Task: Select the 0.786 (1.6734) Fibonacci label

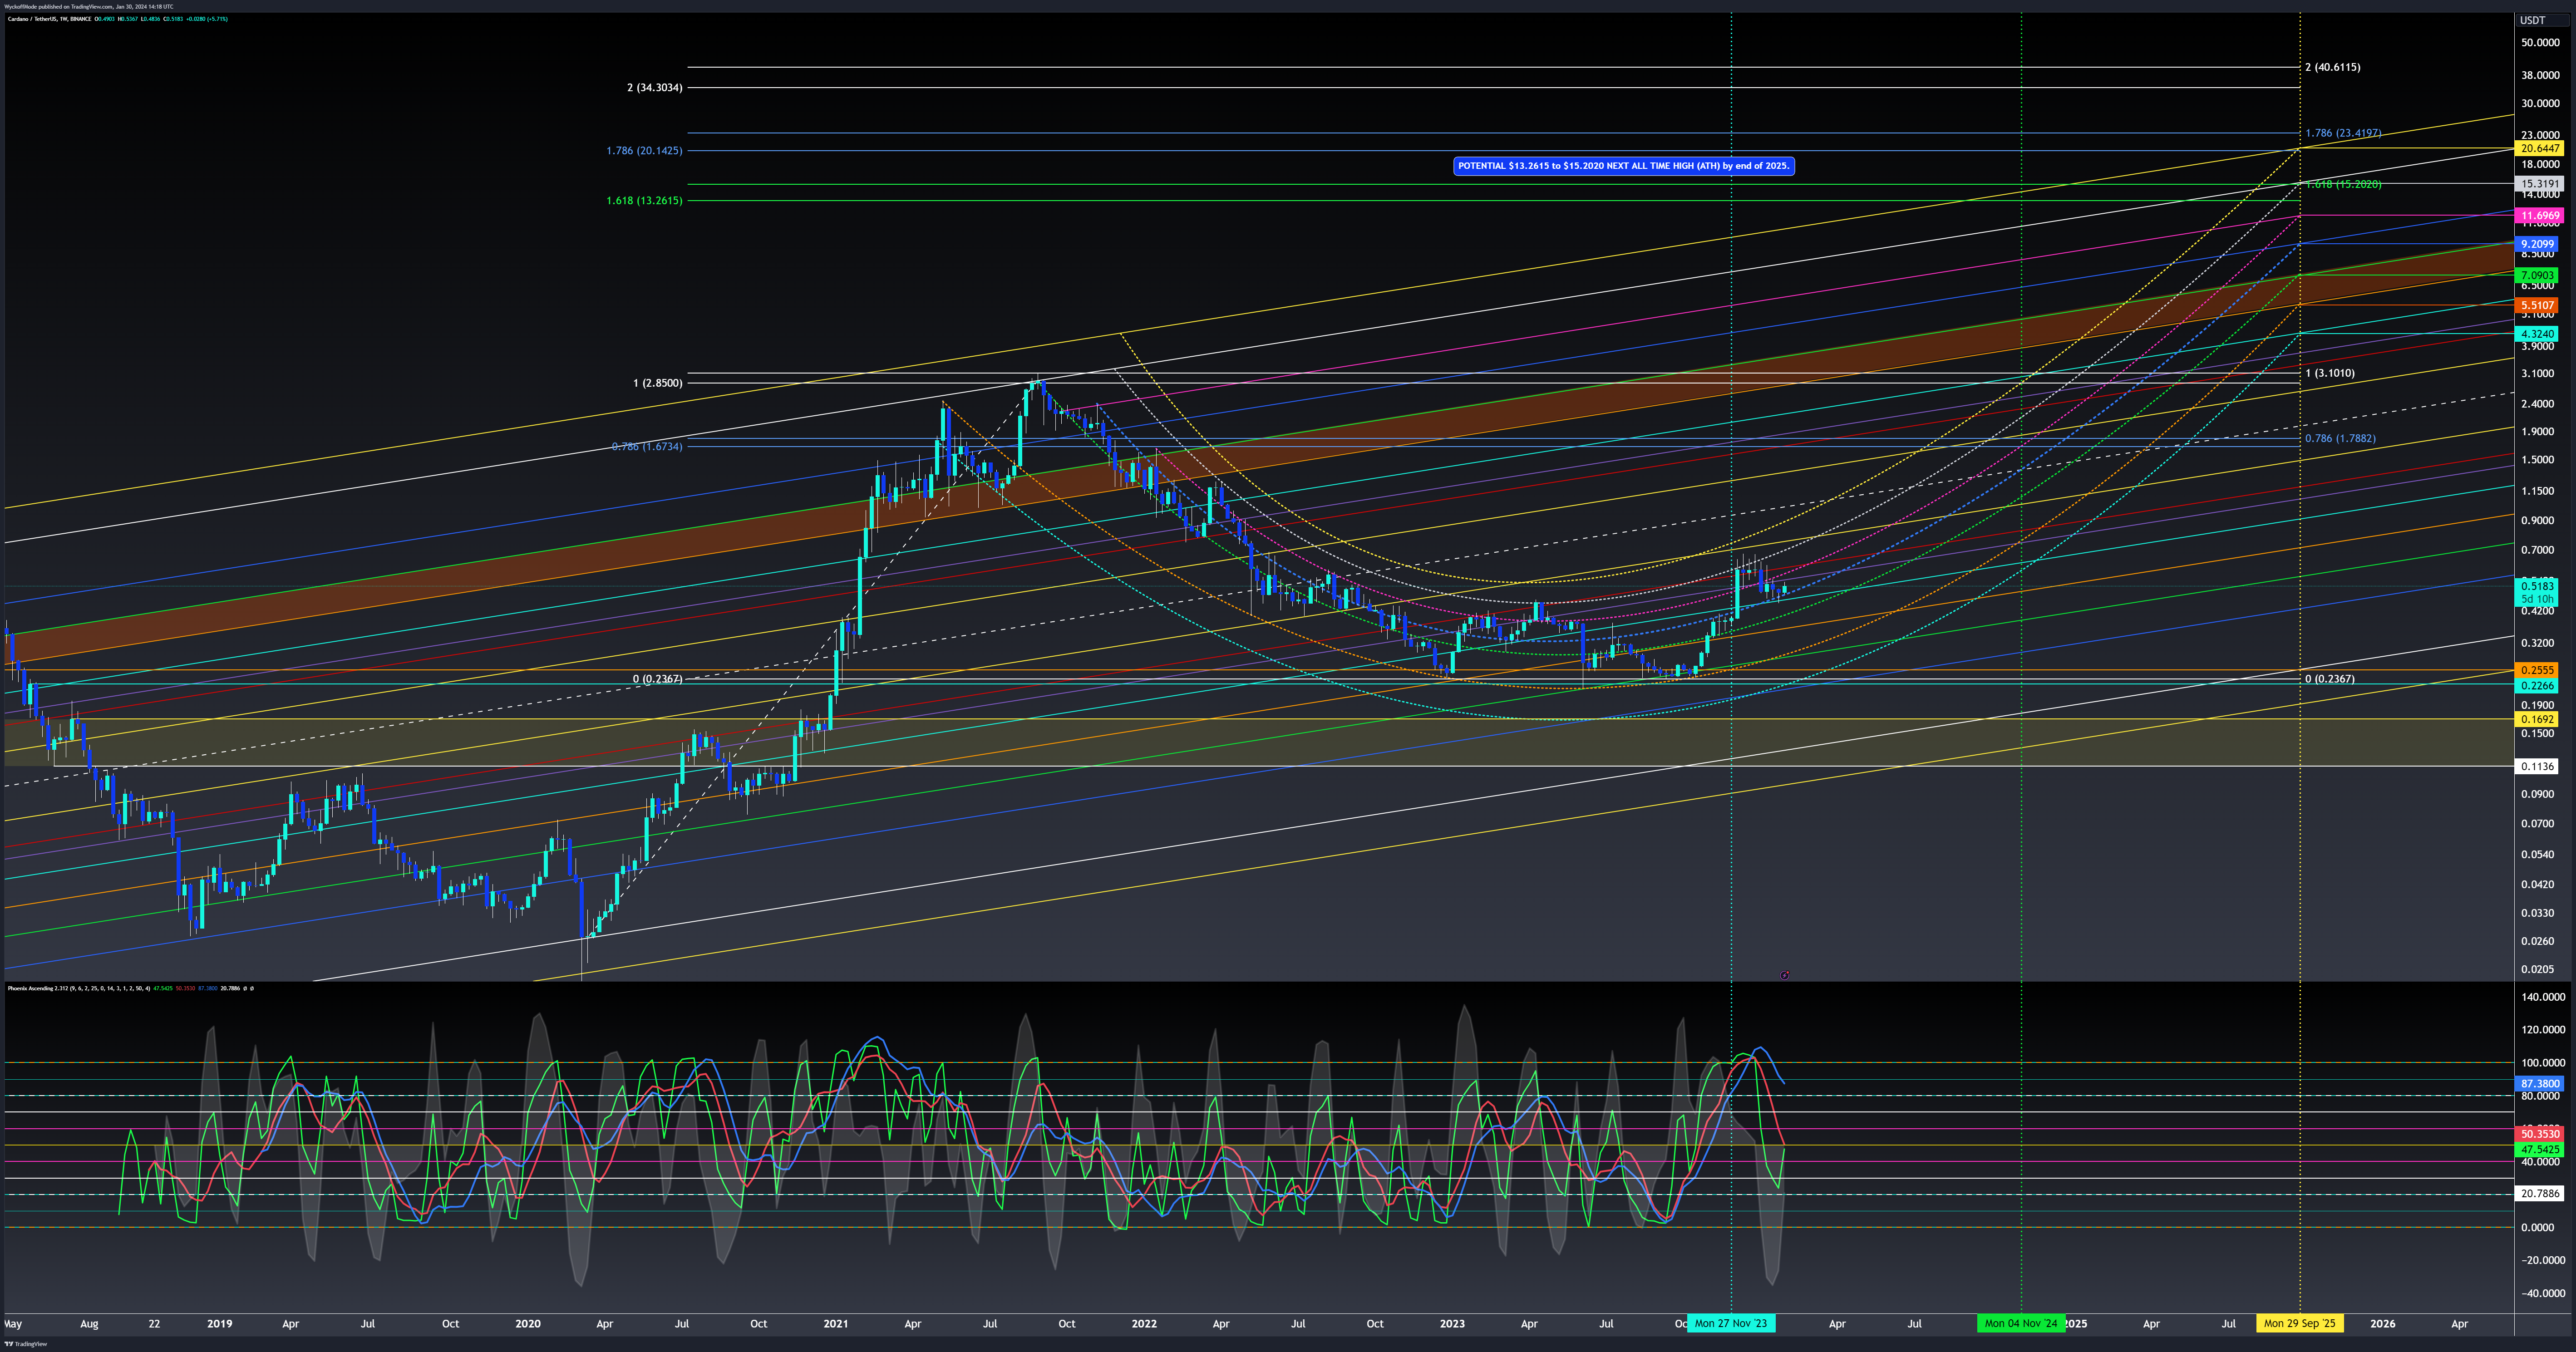Action: point(647,447)
